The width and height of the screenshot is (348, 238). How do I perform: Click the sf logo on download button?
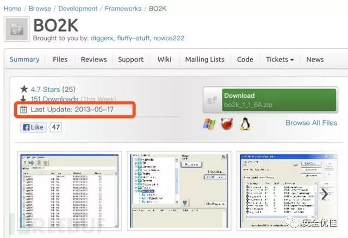212,101
